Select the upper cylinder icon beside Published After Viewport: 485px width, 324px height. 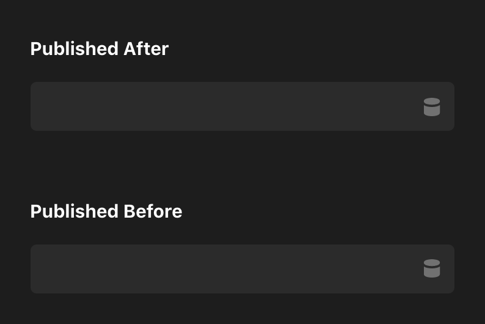pyautogui.click(x=432, y=107)
